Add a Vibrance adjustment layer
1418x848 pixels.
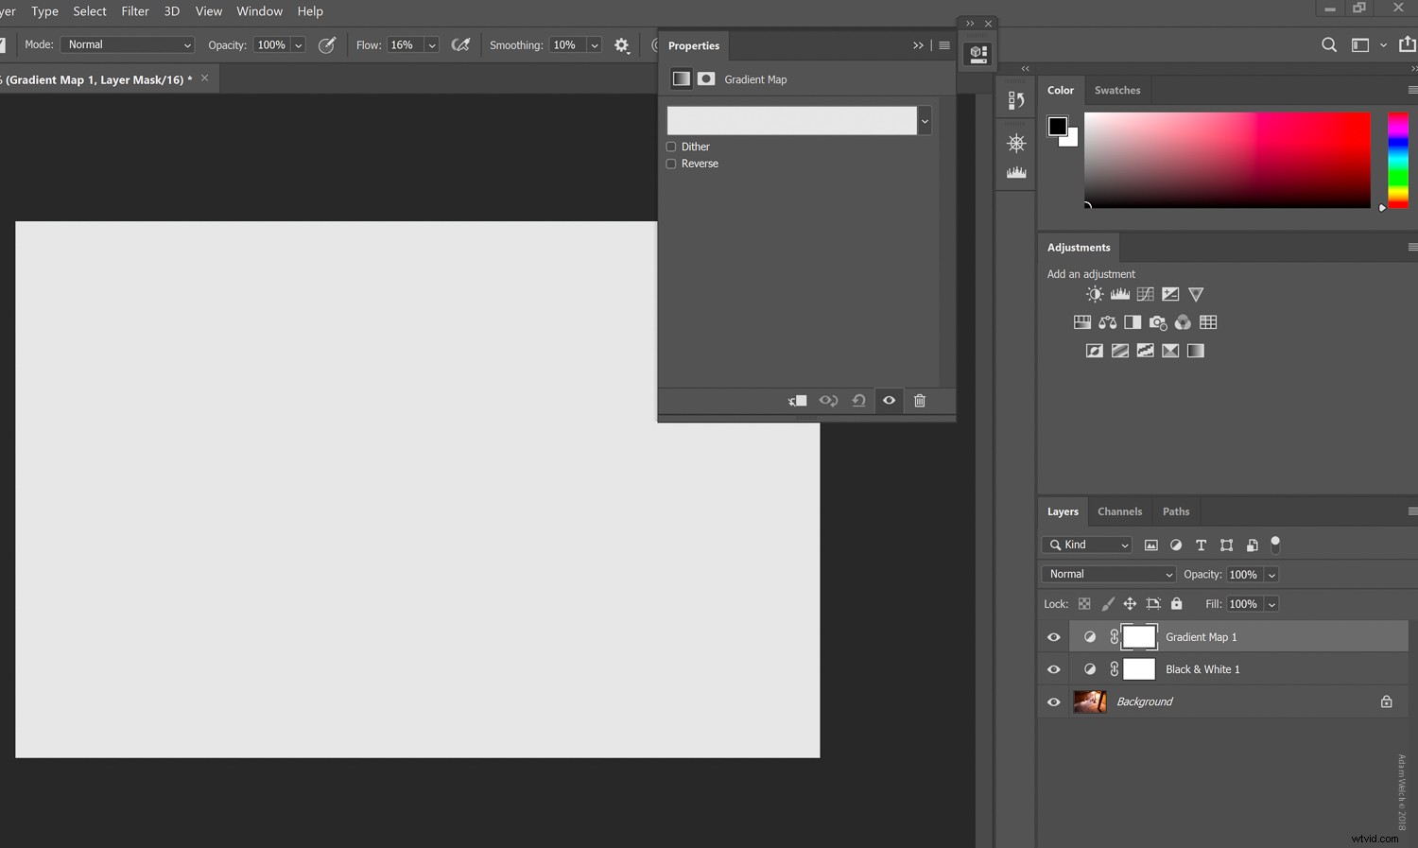1196,294
